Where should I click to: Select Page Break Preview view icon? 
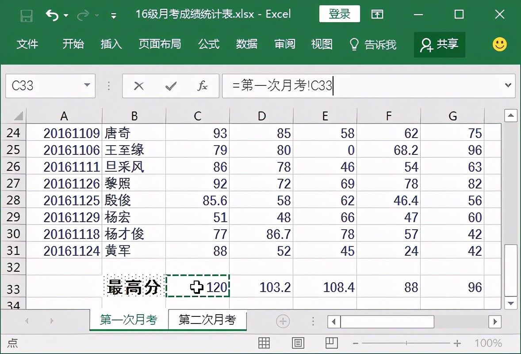pos(332,343)
